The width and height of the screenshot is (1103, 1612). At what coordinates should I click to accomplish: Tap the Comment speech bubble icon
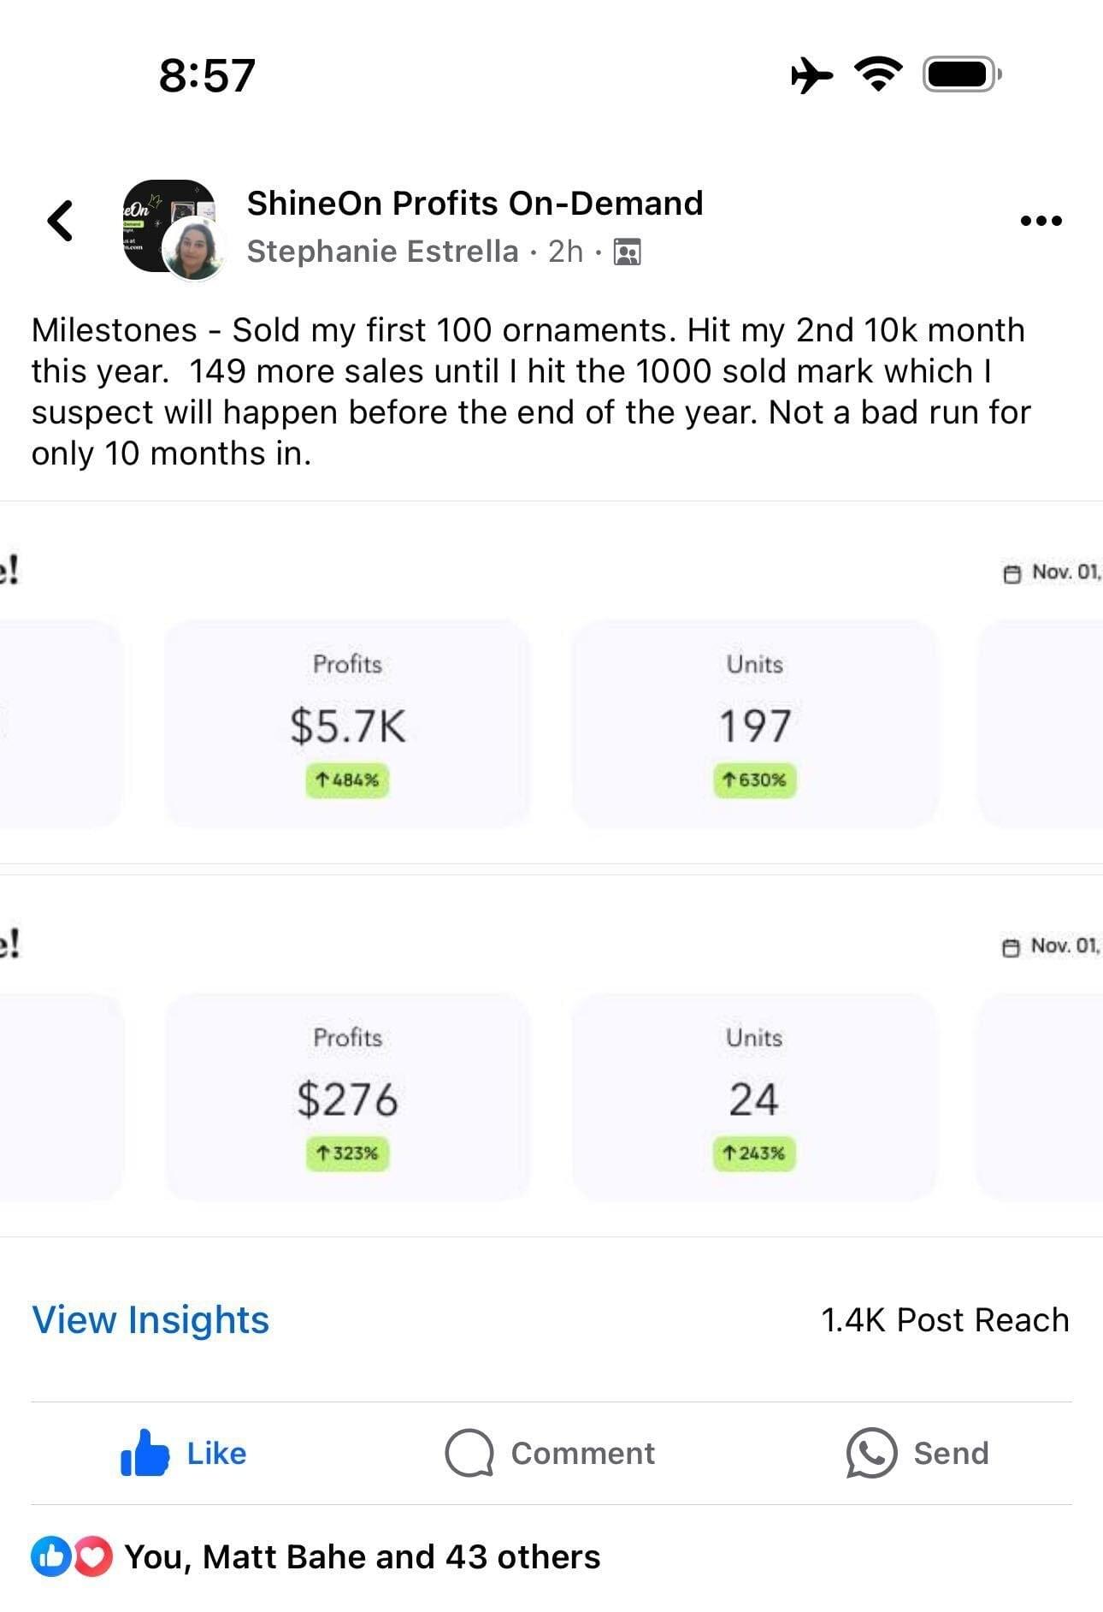tap(469, 1453)
